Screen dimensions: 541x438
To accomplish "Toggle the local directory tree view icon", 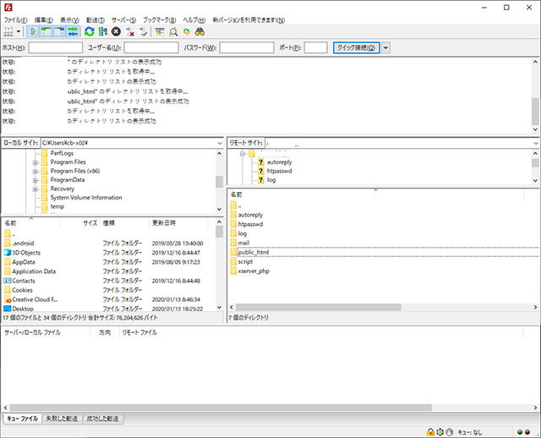I will click(x=46, y=32).
